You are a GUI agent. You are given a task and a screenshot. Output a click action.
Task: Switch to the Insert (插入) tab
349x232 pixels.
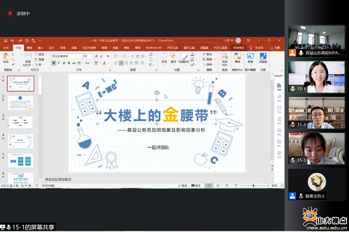tap(40, 48)
